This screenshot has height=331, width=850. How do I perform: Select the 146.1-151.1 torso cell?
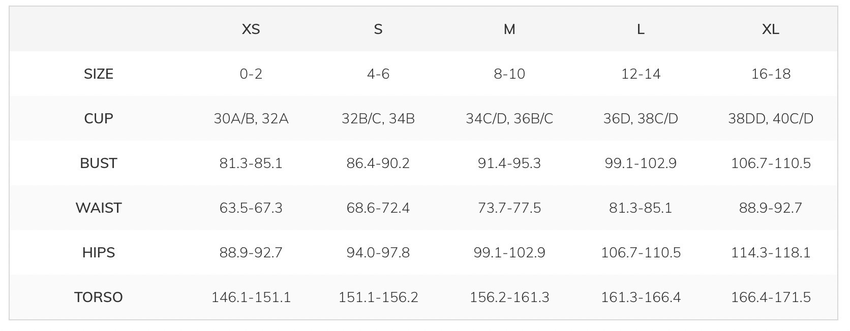click(x=251, y=297)
